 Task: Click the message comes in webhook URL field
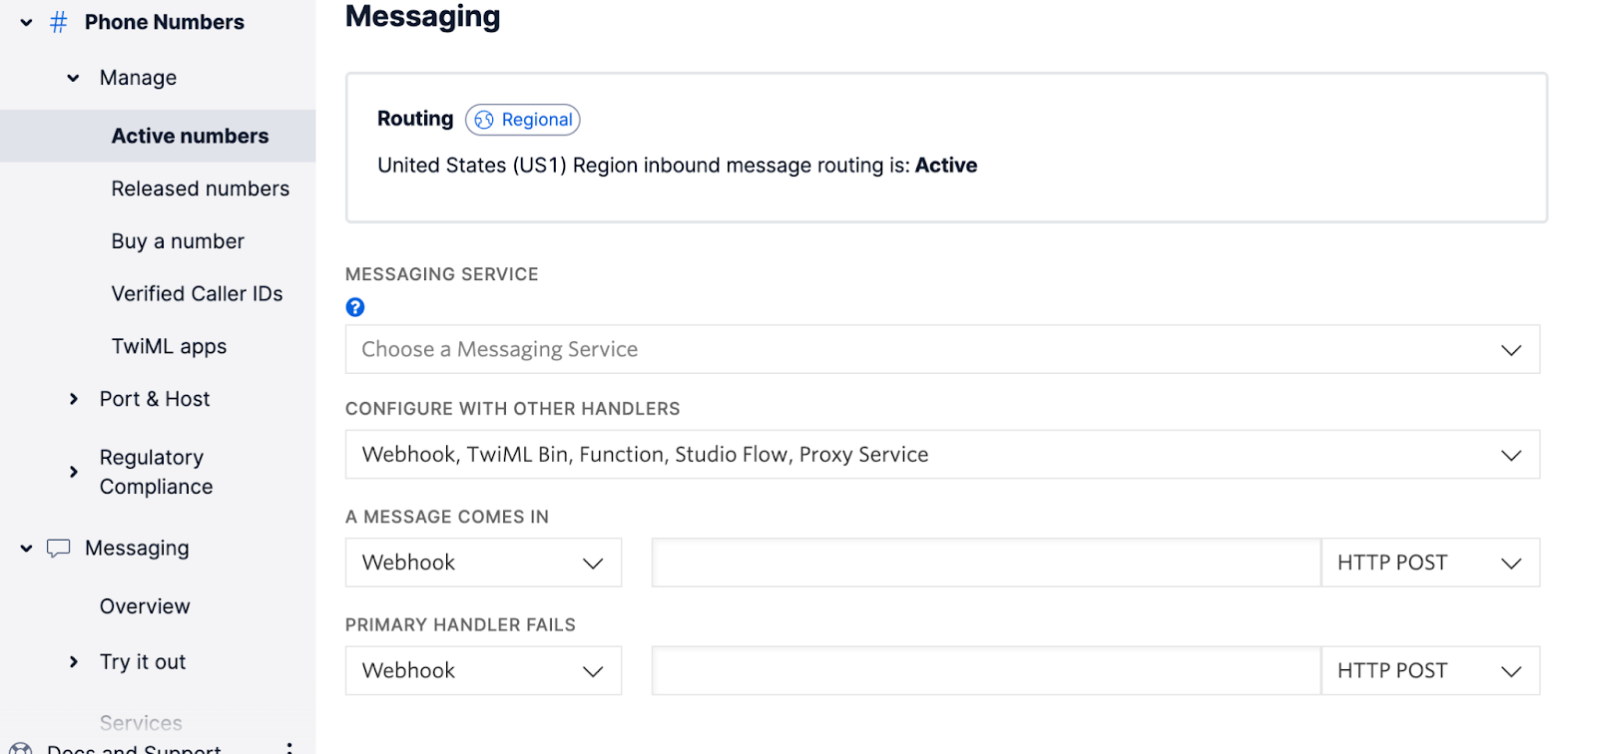[x=986, y=563]
